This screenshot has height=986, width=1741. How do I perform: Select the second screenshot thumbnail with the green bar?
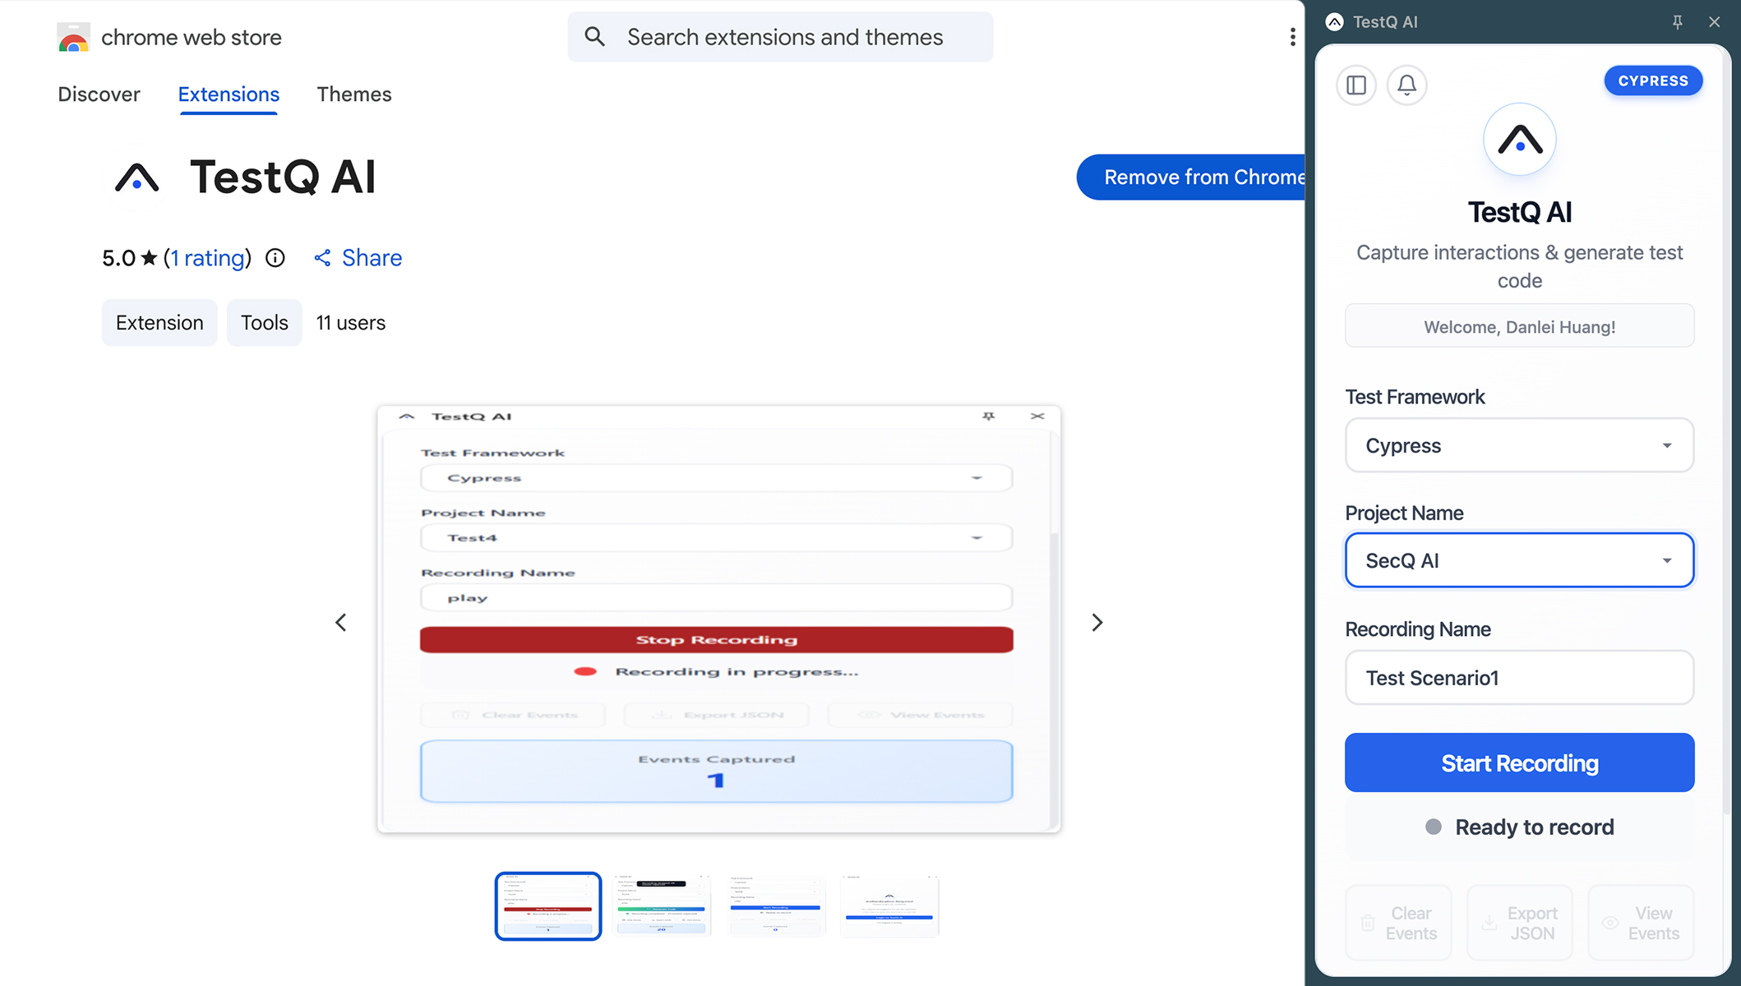pos(662,906)
